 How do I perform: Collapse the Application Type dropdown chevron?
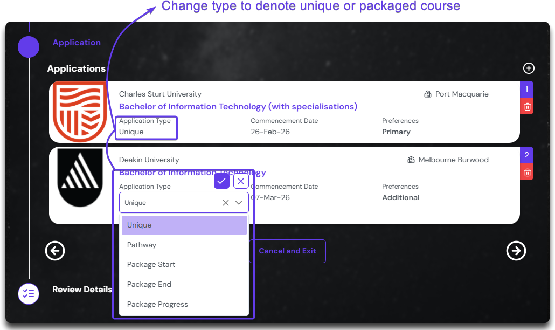239,203
